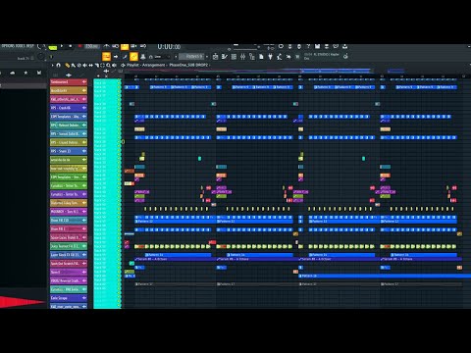The height and width of the screenshot is (353, 471).
Task: Select the Slip double-arrow tool in playlist toolbar
Action: [x=90, y=65]
